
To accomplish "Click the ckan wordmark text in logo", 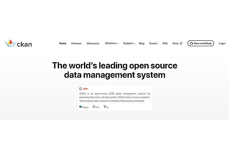I will (24, 44).
